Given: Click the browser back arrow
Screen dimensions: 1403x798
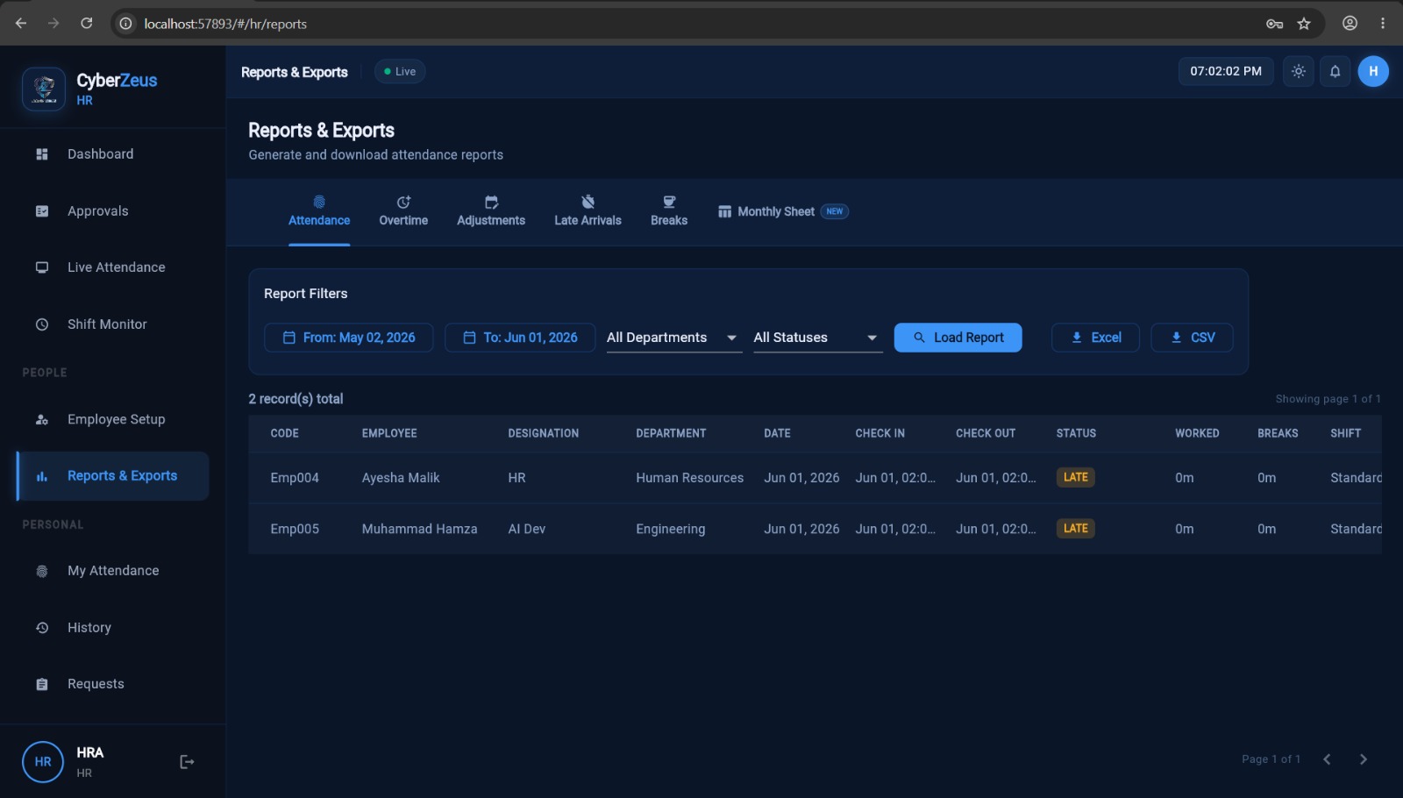Looking at the screenshot, I should pyautogui.click(x=21, y=24).
